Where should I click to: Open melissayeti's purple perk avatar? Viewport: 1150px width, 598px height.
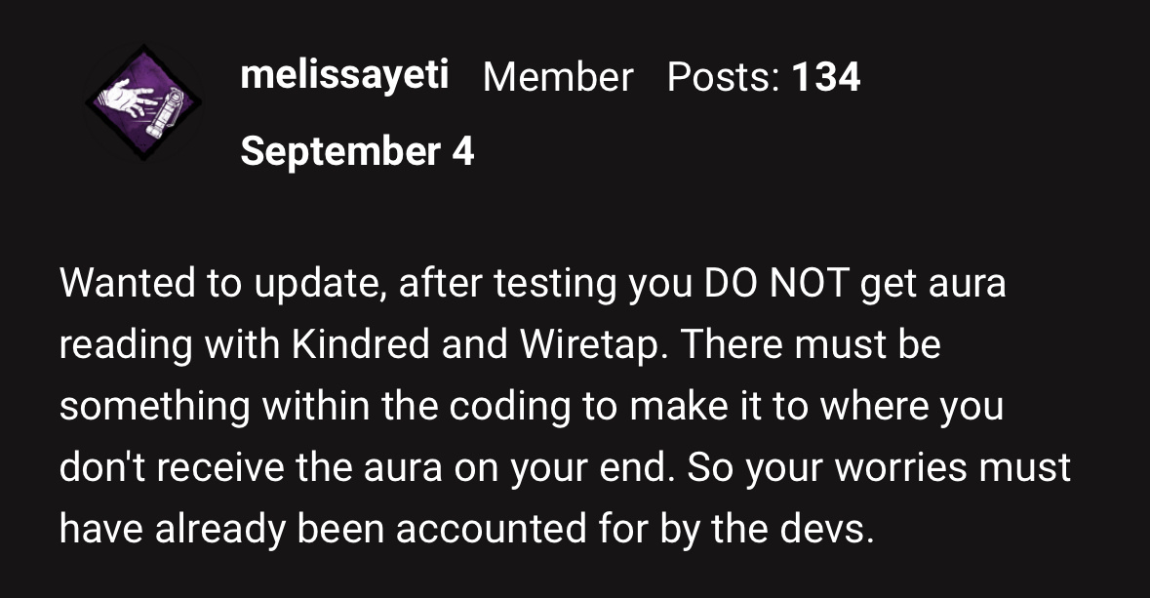(144, 102)
